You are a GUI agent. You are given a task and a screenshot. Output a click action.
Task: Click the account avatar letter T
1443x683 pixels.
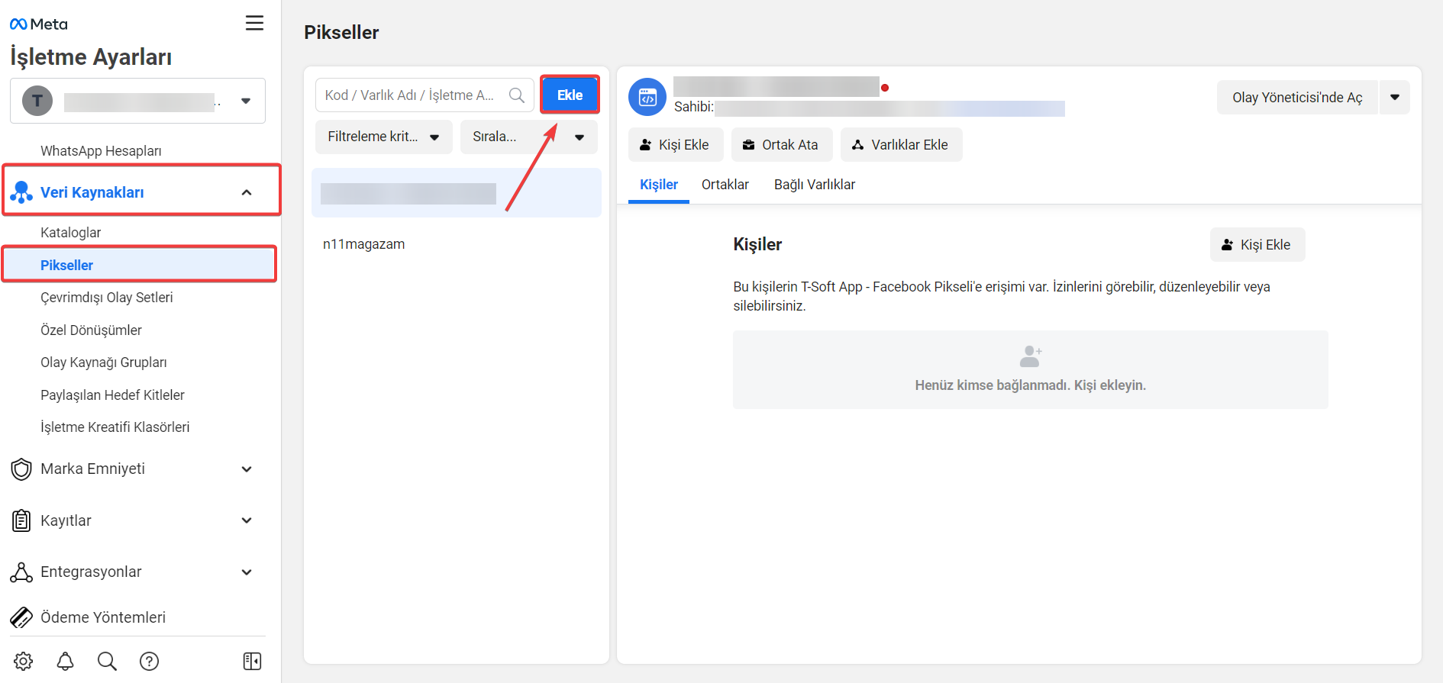[37, 101]
